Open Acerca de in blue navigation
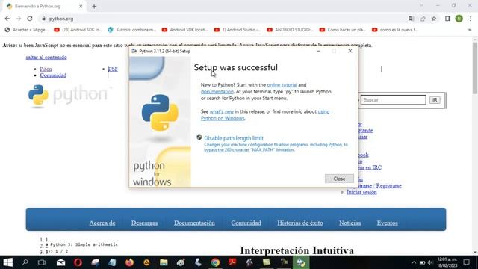 click(x=102, y=223)
